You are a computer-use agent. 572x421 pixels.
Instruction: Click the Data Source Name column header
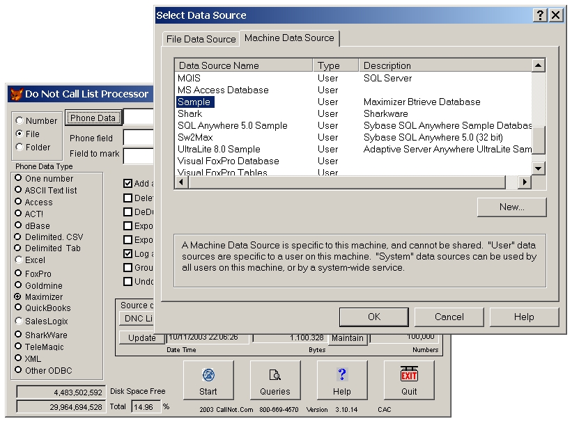click(x=244, y=65)
